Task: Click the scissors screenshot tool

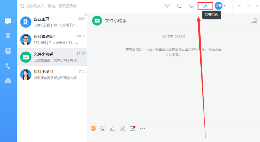Action: tap(123, 128)
